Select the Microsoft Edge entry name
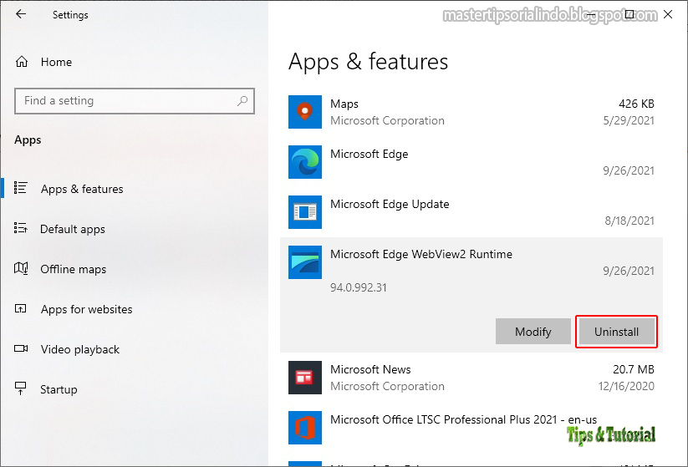The width and height of the screenshot is (688, 467). (369, 154)
